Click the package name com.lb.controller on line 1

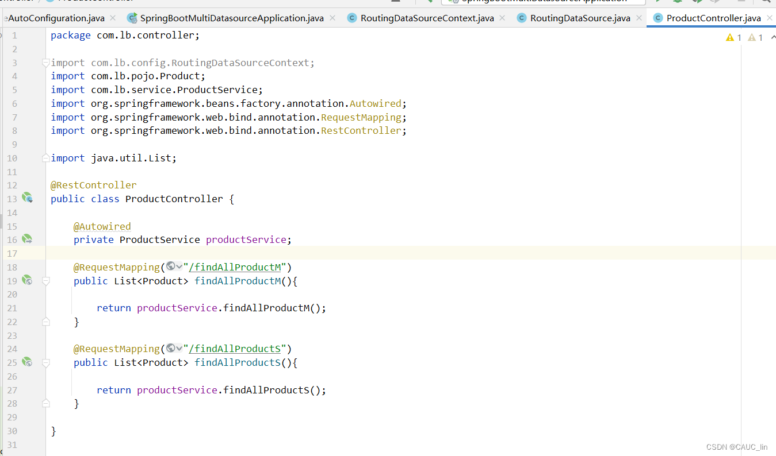tap(146, 35)
